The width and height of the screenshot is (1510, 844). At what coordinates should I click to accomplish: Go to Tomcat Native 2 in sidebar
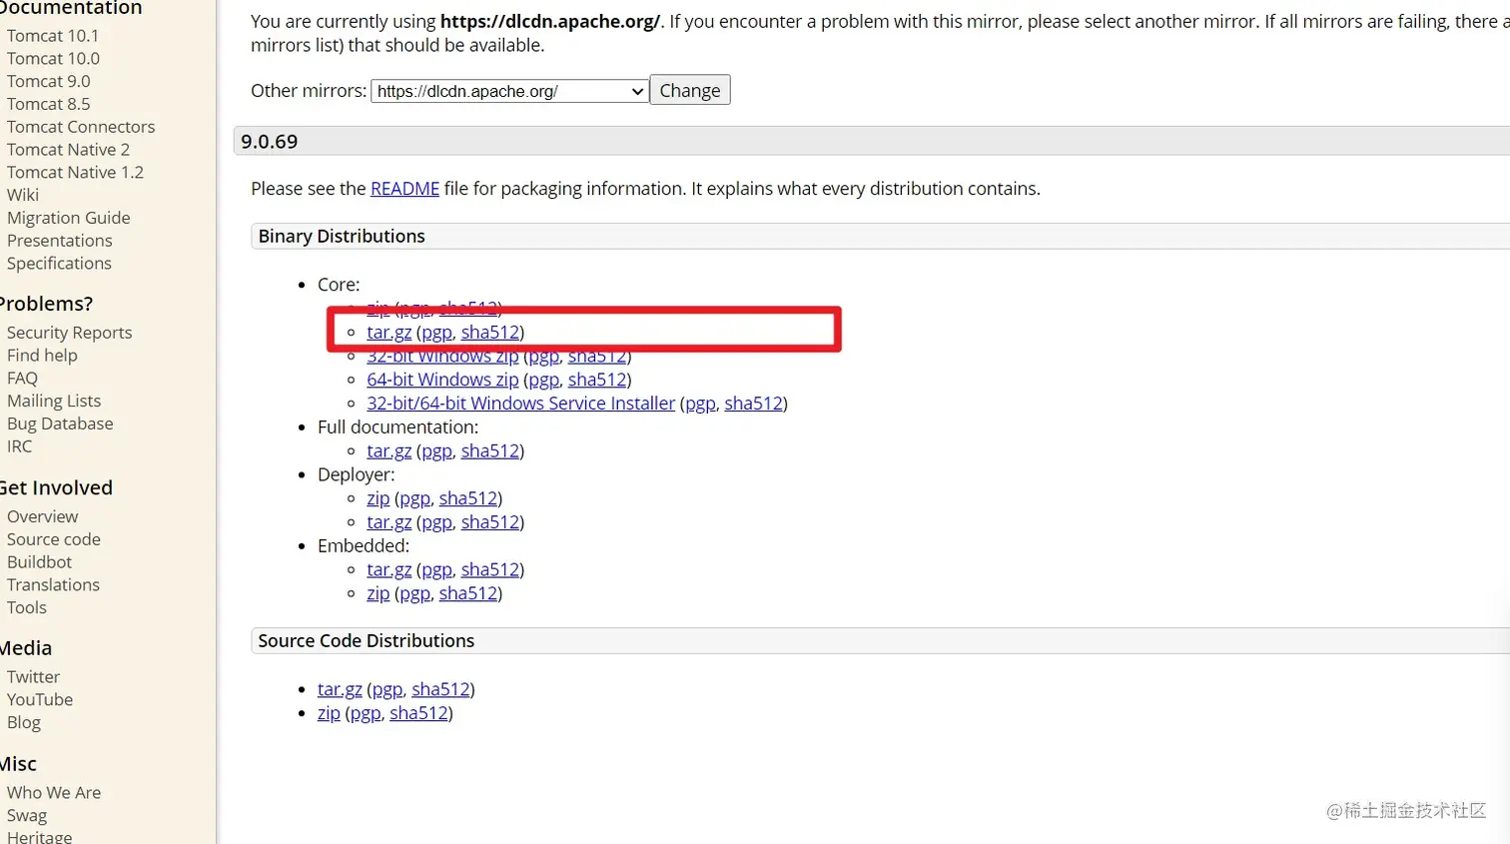point(68,150)
